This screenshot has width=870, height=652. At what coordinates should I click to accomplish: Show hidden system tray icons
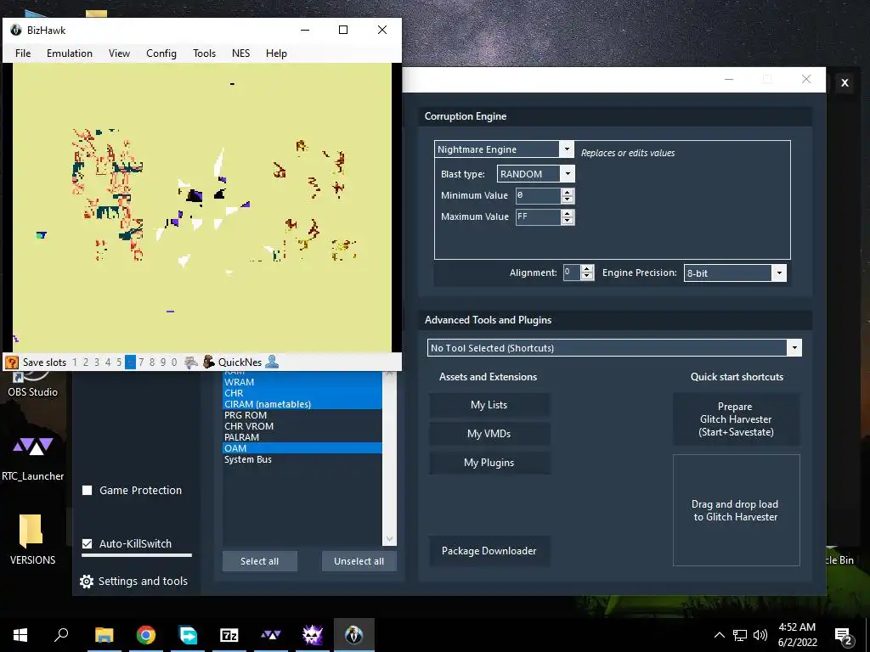tap(719, 635)
